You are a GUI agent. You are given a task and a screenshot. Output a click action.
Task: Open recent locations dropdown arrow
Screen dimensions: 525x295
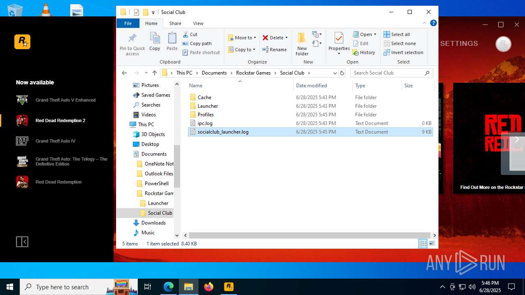pos(146,73)
